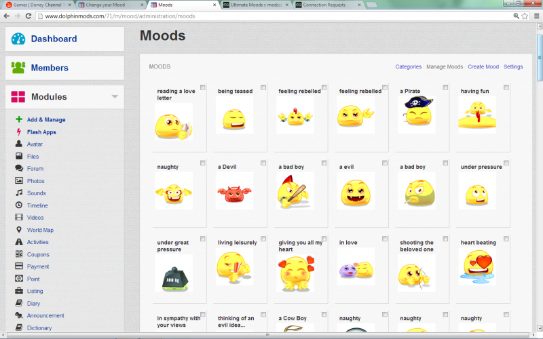Click the 'in love' emoticon thumbnail
543x339 pixels.
pos(356,266)
